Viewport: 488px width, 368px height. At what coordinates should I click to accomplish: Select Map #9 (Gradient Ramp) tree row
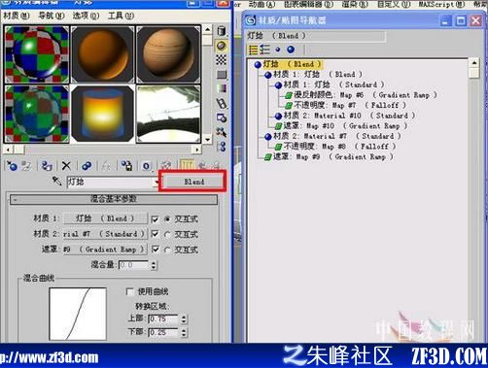tap(329, 157)
